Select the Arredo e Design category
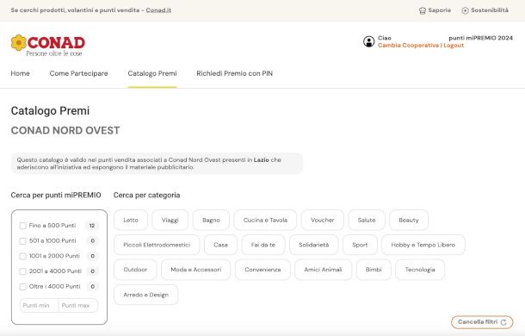Image resolution: width=525 pixels, height=336 pixels. tap(146, 295)
